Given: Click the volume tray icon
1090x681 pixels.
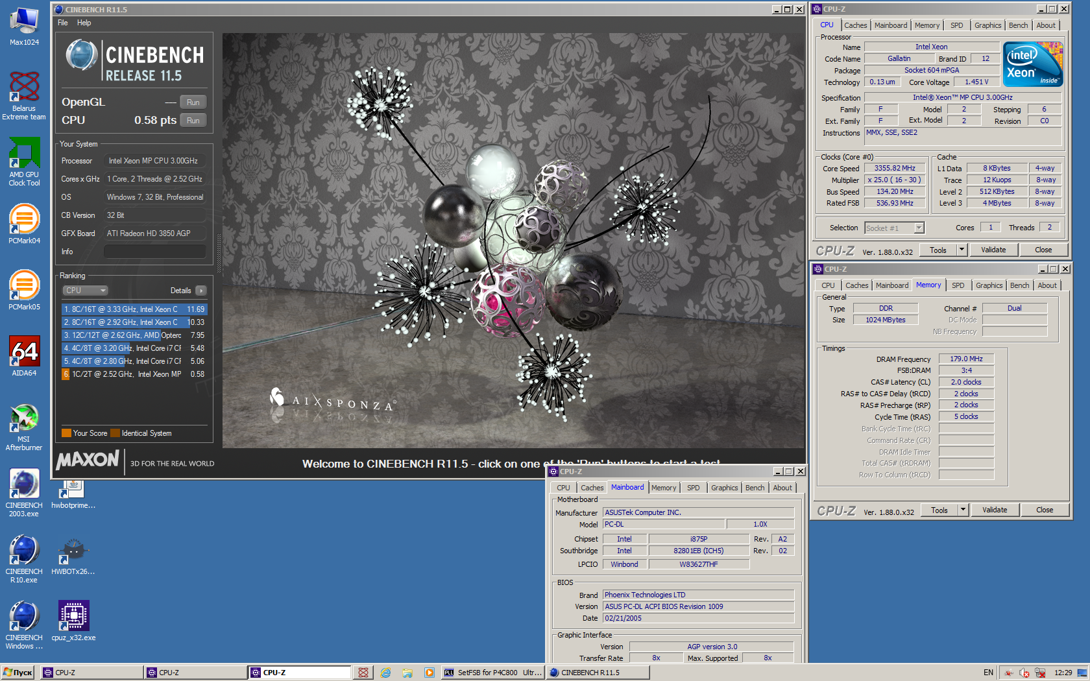Looking at the screenshot, I should (x=1024, y=673).
